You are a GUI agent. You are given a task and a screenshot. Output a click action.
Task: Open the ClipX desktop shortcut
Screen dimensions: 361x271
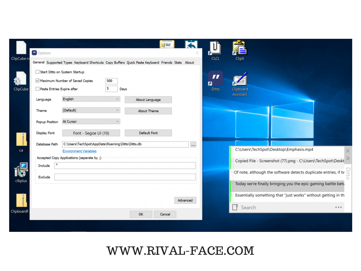(x=240, y=50)
